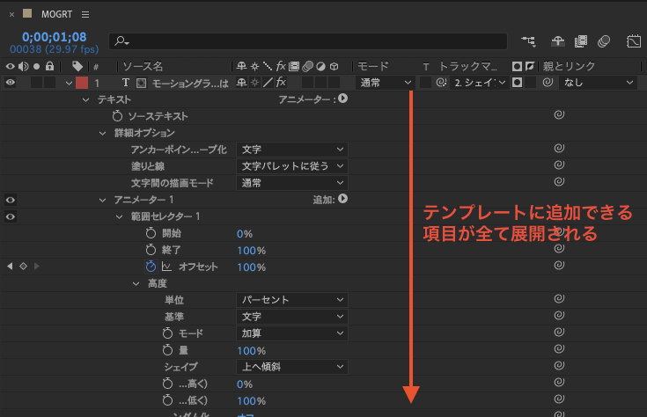Click the 開始 value 0%
The width and height of the screenshot is (647, 417).
245,234
